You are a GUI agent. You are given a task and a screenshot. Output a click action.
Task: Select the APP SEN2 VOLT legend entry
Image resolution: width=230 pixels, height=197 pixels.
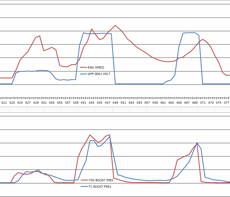click(x=95, y=74)
